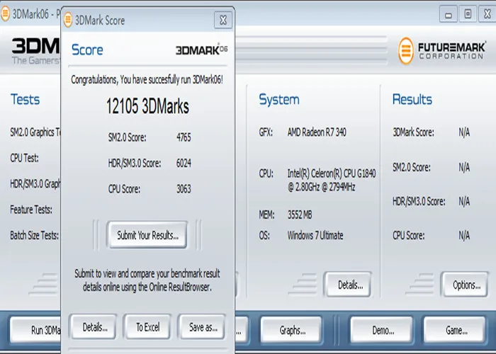Click Save as button in Score dialog

coord(203,327)
